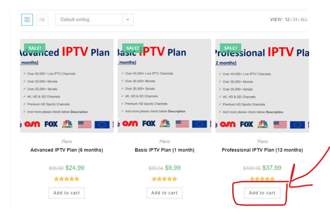Open Advanced IPTV Plan product image

(67, 86)
